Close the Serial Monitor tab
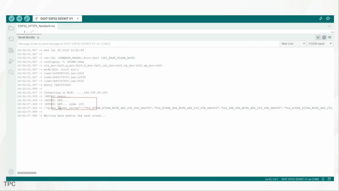Viewport: 339px width, 191px height. pyautogui.click(x=38, y=38)
